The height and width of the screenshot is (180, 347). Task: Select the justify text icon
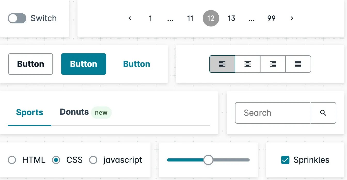[x=298, y=64]
